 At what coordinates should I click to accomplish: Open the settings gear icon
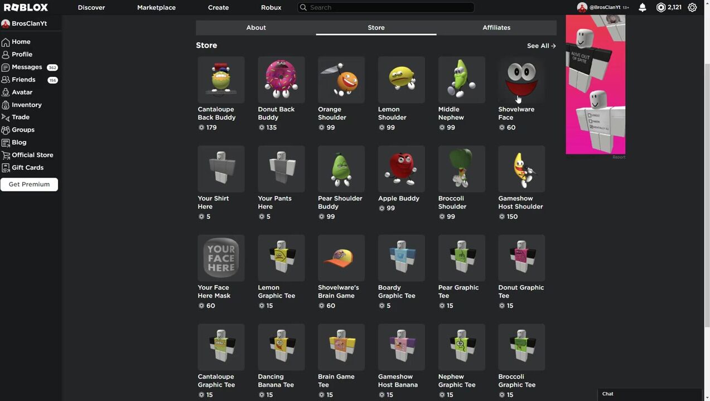(x=692, y=8)
